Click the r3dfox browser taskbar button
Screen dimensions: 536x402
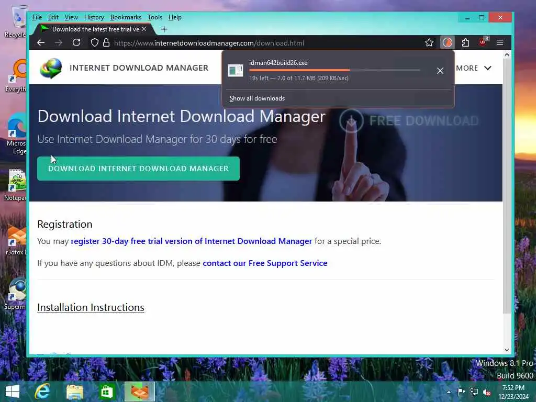(x=139, y=392)
